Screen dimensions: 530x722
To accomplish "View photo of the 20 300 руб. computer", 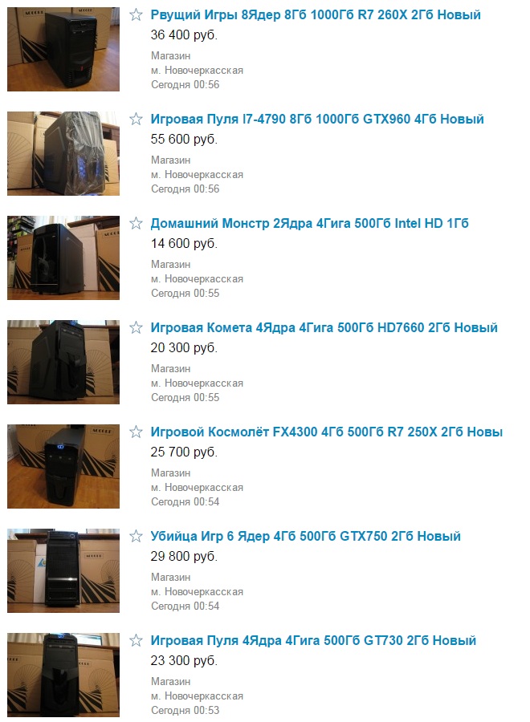I will 63,362.
